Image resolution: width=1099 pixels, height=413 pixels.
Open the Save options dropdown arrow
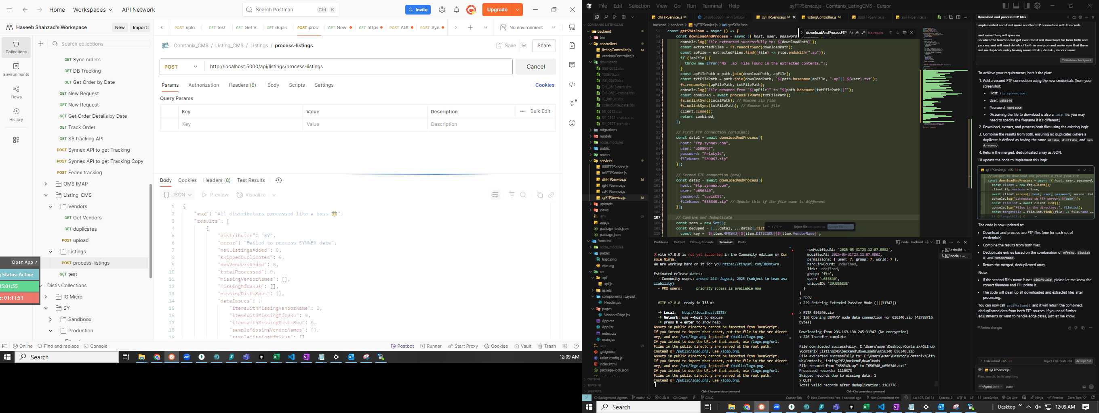(x=524, y=46)
